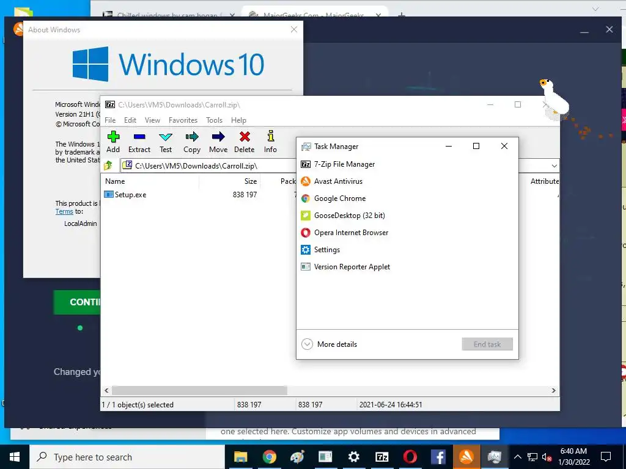Image resolution: width=626 pixels, height=469 pixels.
Task: Open File Explorer from the taskbar
Action: click(x=240, y=457)
